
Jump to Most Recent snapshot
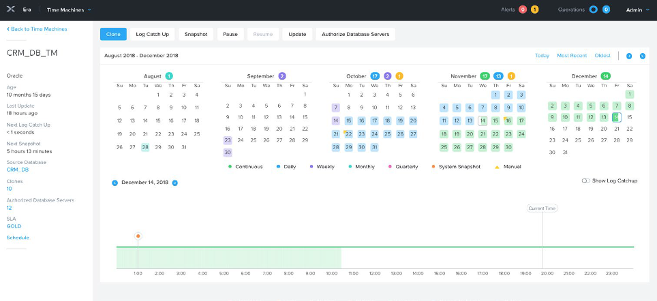click(x=572, y=55)
